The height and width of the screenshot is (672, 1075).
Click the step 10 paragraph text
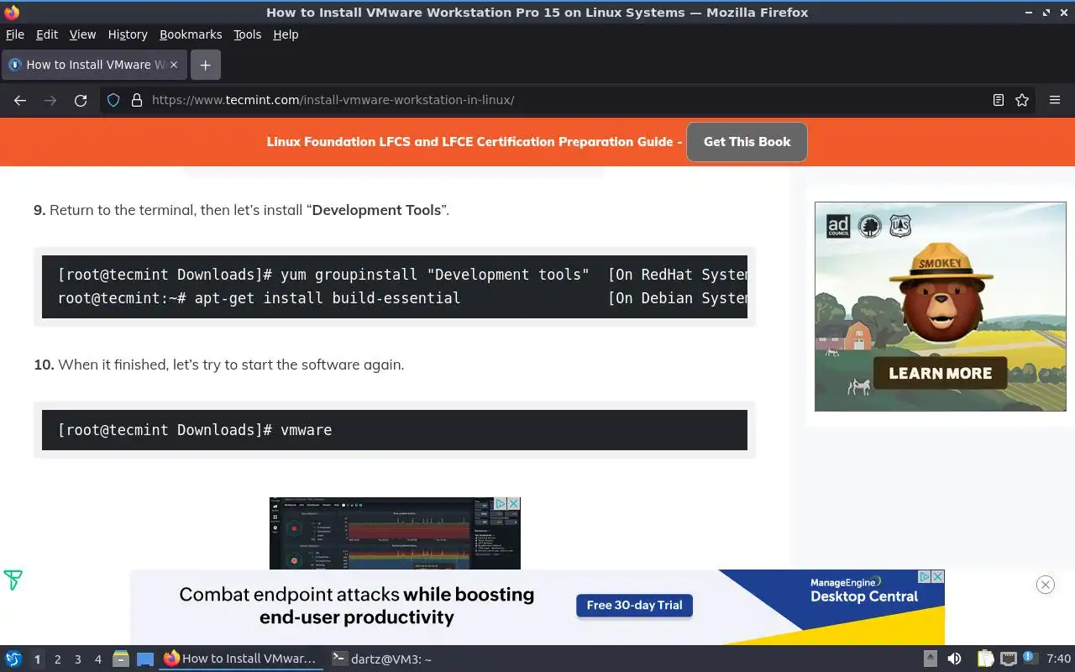pos(218,365)
